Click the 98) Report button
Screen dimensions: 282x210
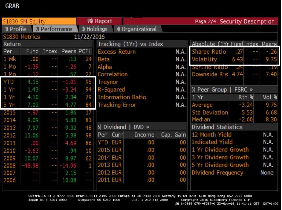click(100, 21)
